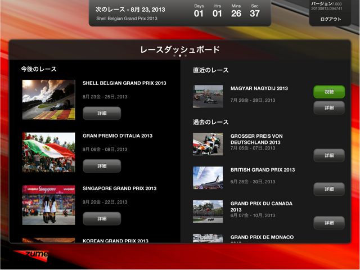Click the 今後のレース section heading

[x=39, y=69]
